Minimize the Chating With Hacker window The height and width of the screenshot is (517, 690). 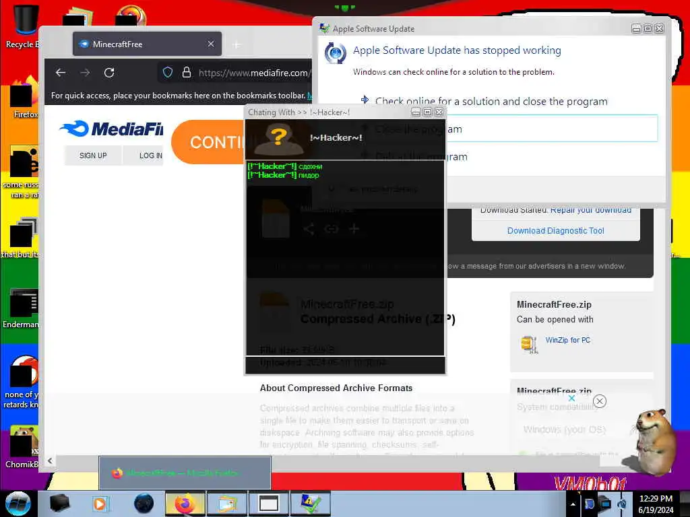click(416, 112)
